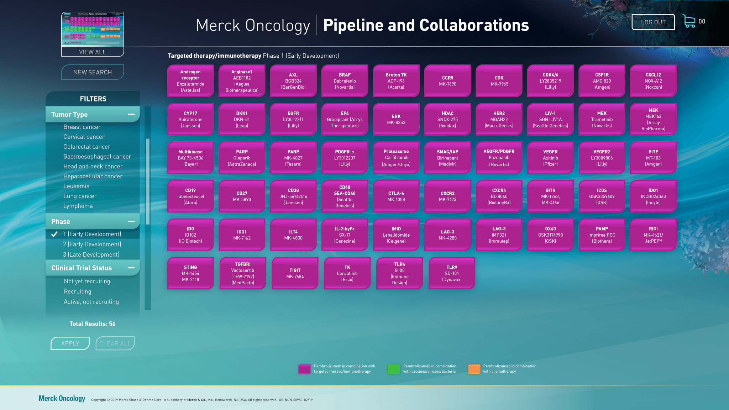Click the magenta targeted therapy legend swatch
The image size is (729, 410).
(304, 369)
